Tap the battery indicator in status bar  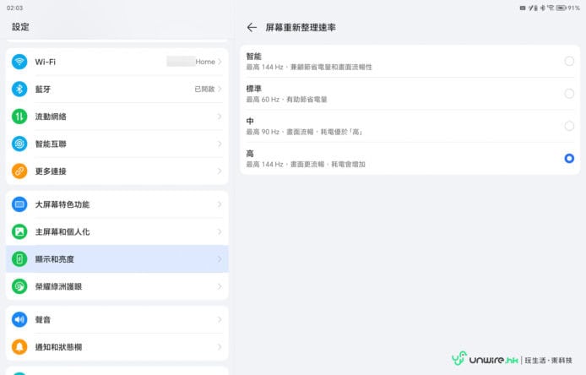[562, 7]
